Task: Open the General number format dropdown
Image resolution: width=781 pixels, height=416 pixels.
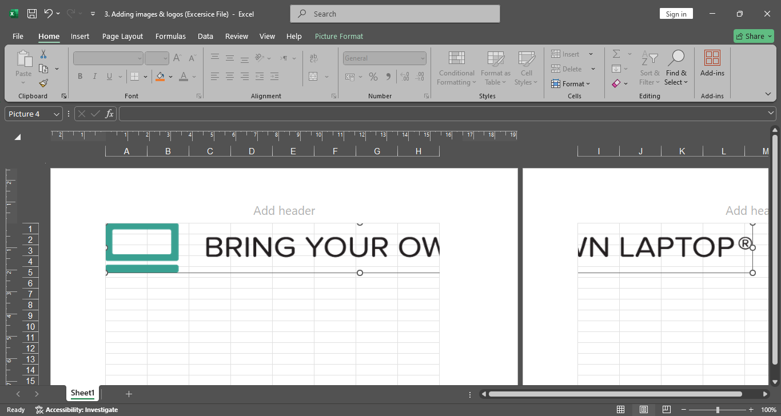Action: (x=423, y=58)
